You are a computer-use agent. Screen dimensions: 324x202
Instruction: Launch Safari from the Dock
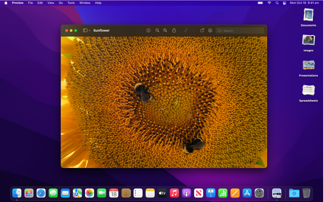[41, 193]
